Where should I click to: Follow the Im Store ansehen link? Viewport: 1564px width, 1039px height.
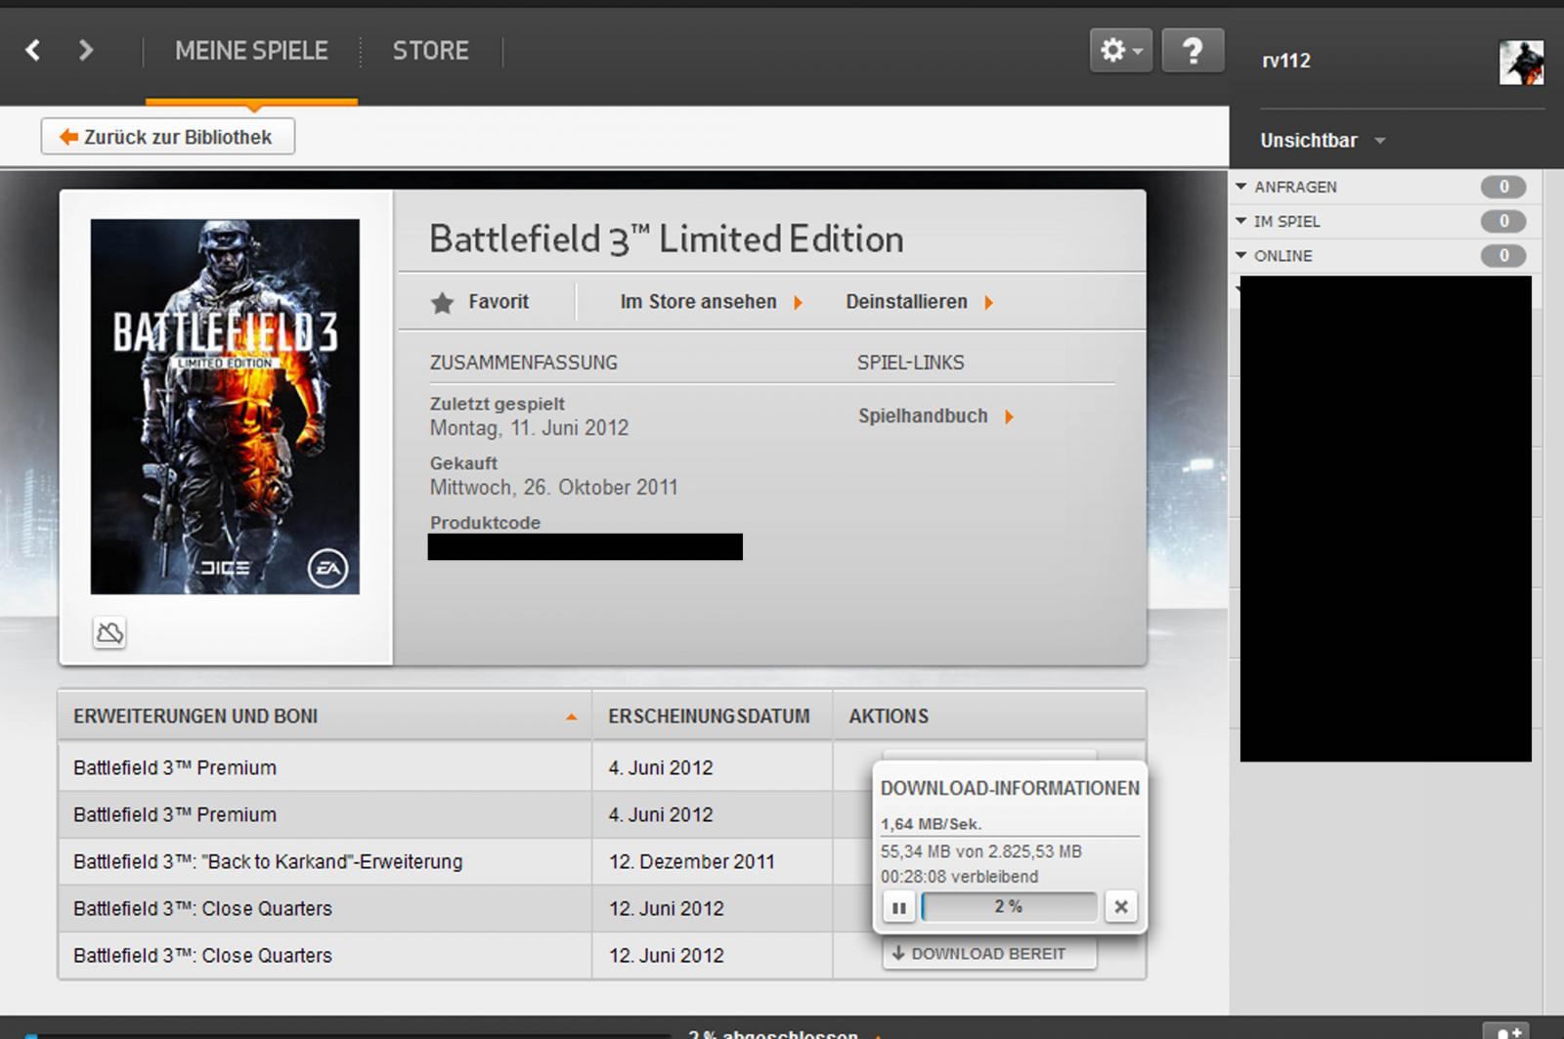click(x=712, y=302)
